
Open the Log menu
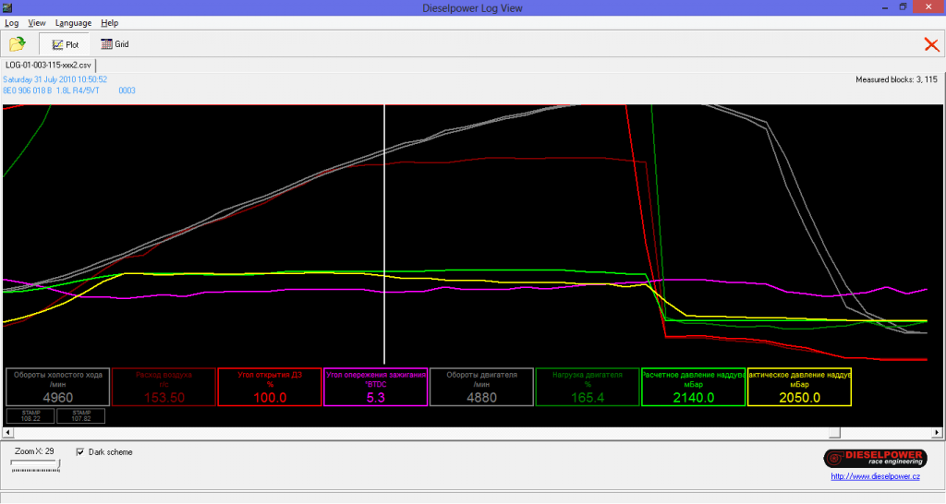(12, 22)
